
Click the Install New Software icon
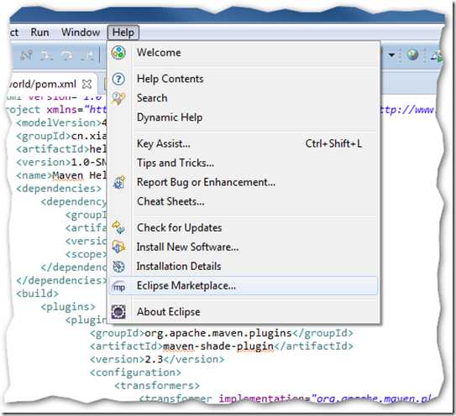tap(118, 247)
